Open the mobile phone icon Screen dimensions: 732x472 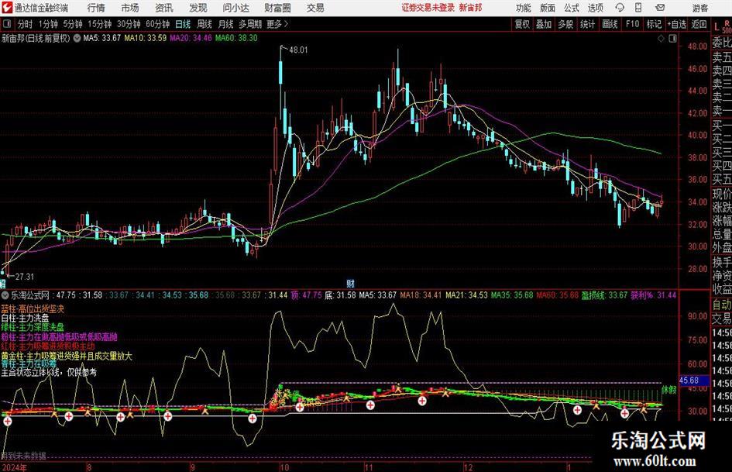638,8
